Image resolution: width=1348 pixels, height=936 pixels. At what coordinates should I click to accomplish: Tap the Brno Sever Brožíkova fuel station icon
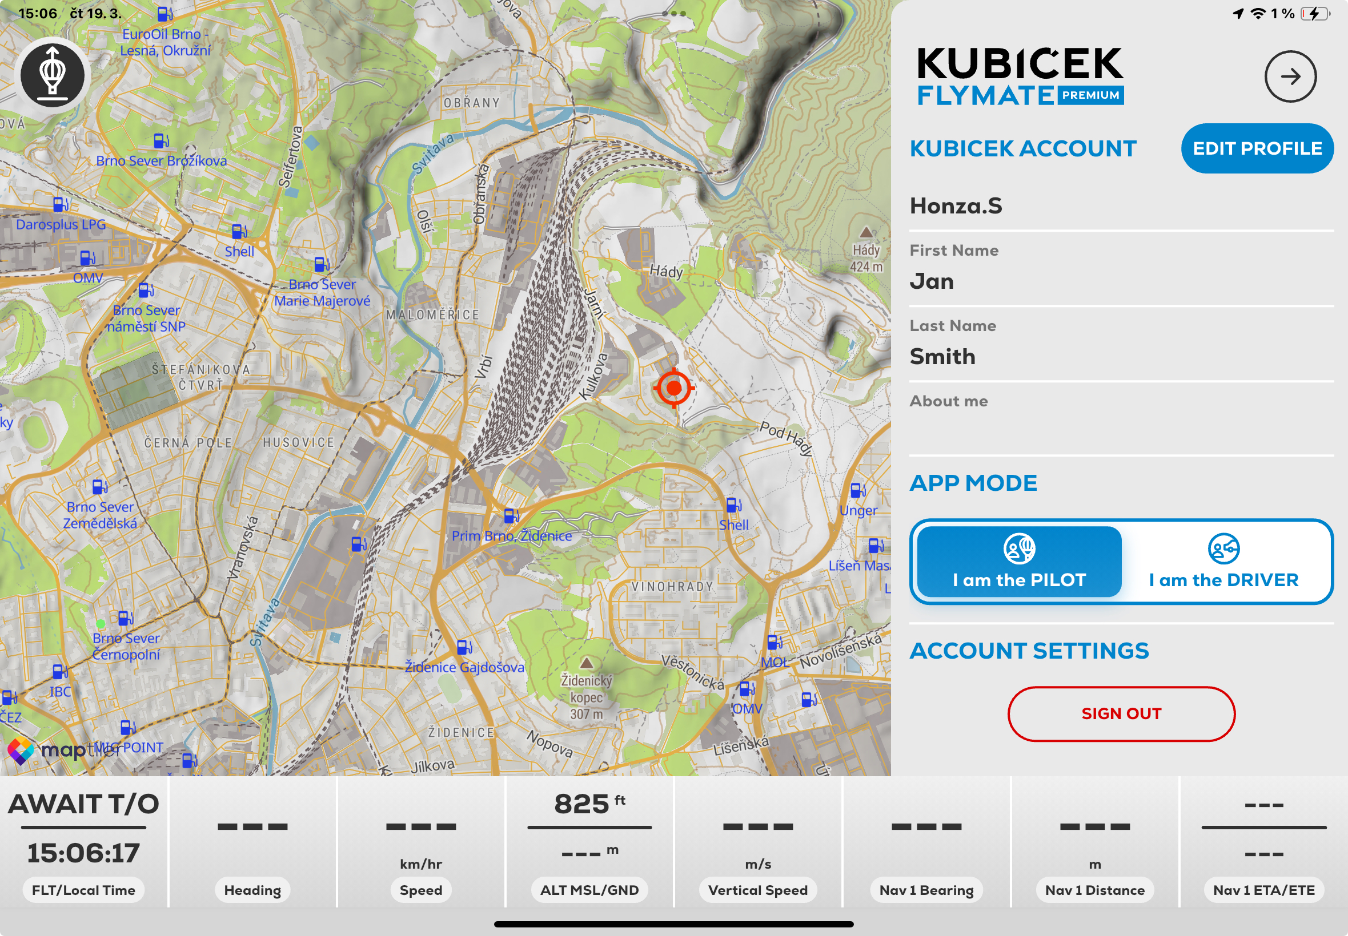(x=160, y=141)
